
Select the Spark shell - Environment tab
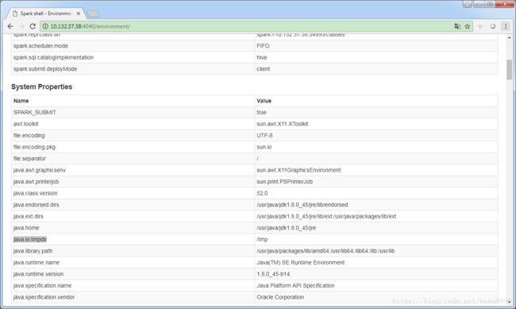45,14
